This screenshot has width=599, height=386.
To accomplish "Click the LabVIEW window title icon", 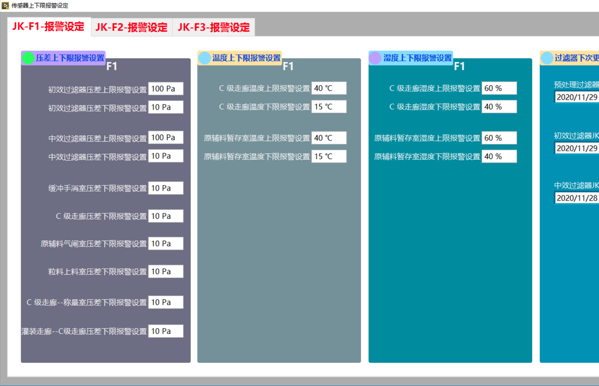I will tap(5, 5).
